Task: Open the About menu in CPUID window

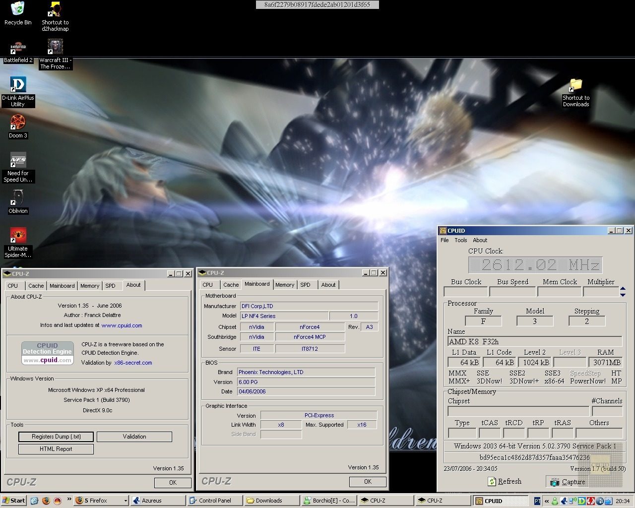Action: 480,240
